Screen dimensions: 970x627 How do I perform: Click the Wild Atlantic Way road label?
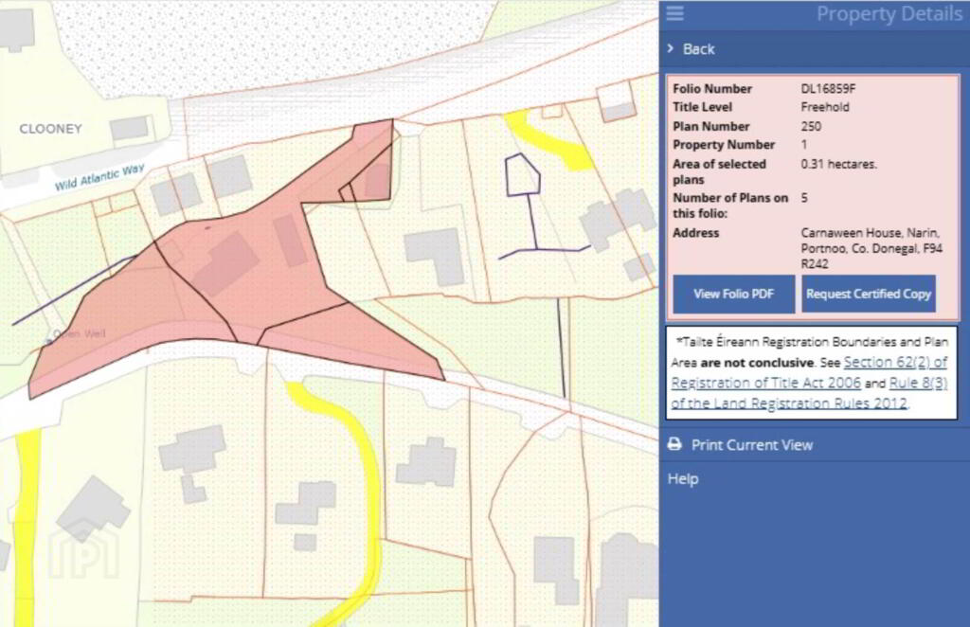[99, 177]
